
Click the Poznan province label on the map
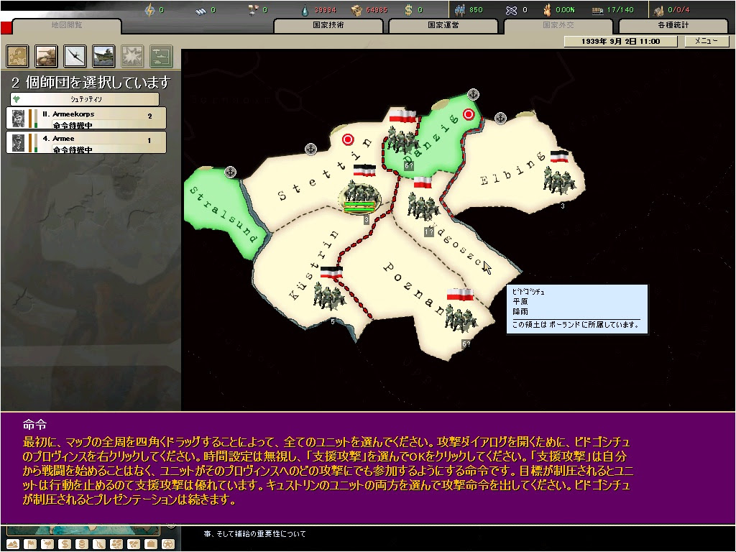tap(413, 289)
